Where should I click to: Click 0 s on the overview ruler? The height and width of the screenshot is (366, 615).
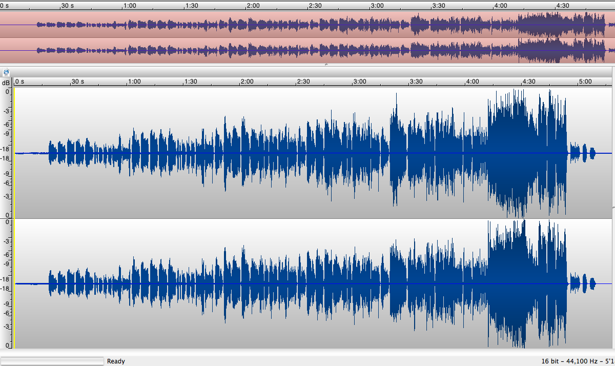[x=5, y=5]
